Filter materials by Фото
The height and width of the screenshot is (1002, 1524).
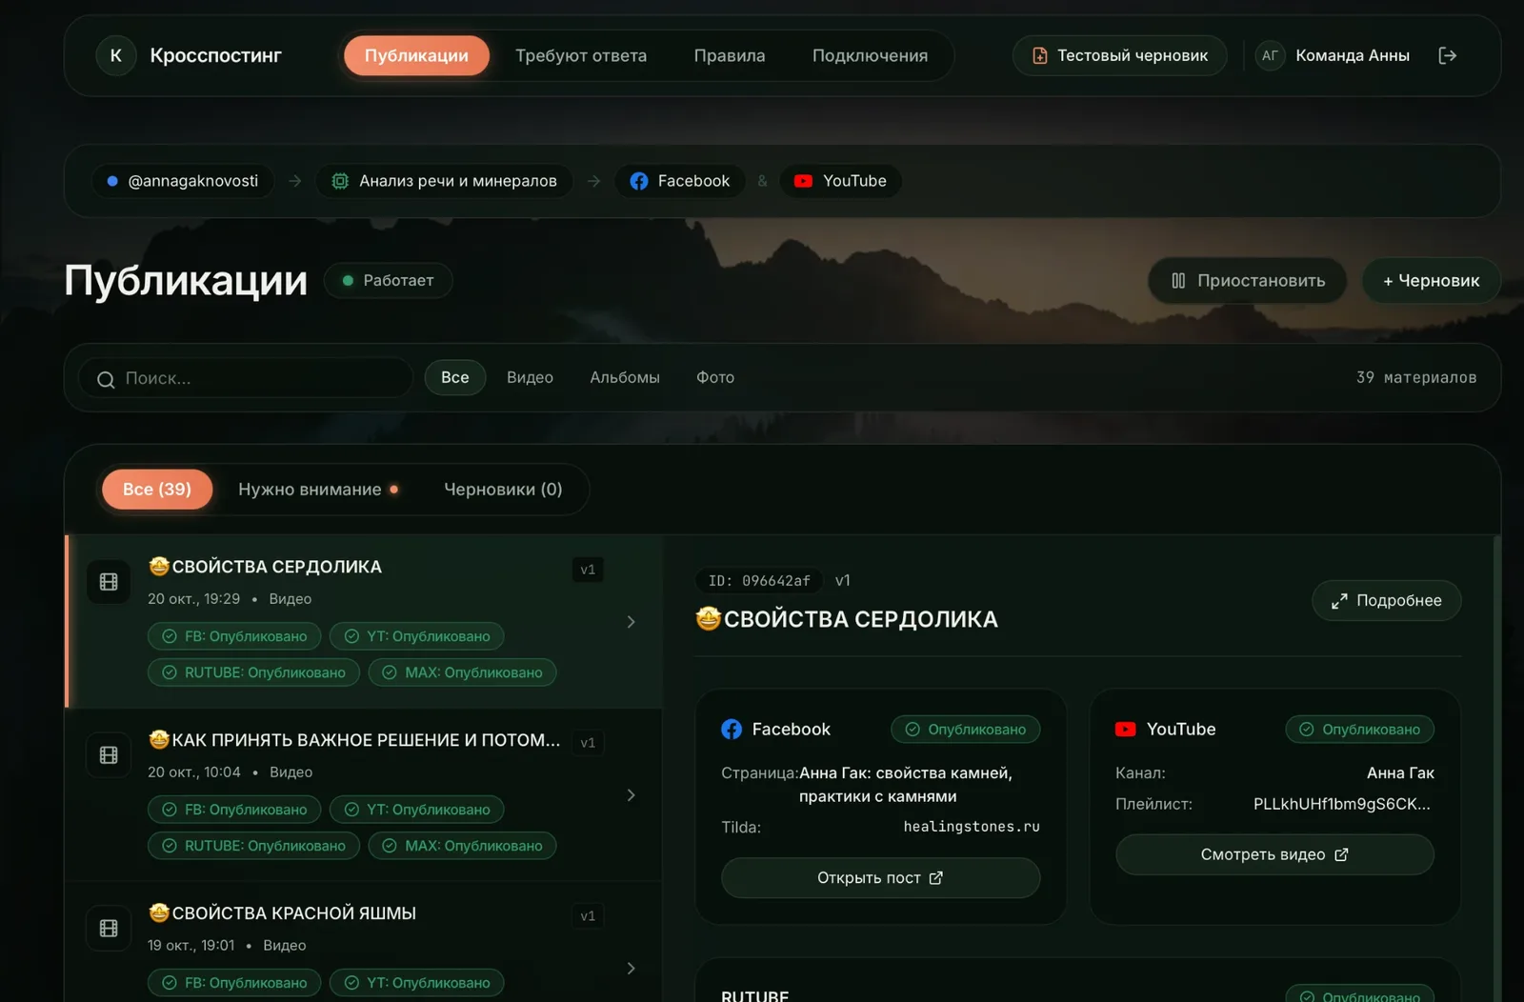[x=715, y=377]
